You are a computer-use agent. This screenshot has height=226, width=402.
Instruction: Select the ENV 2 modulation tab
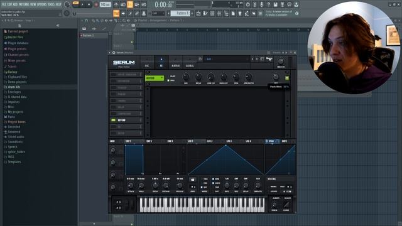pyautogui.click(x=149, y=141)
